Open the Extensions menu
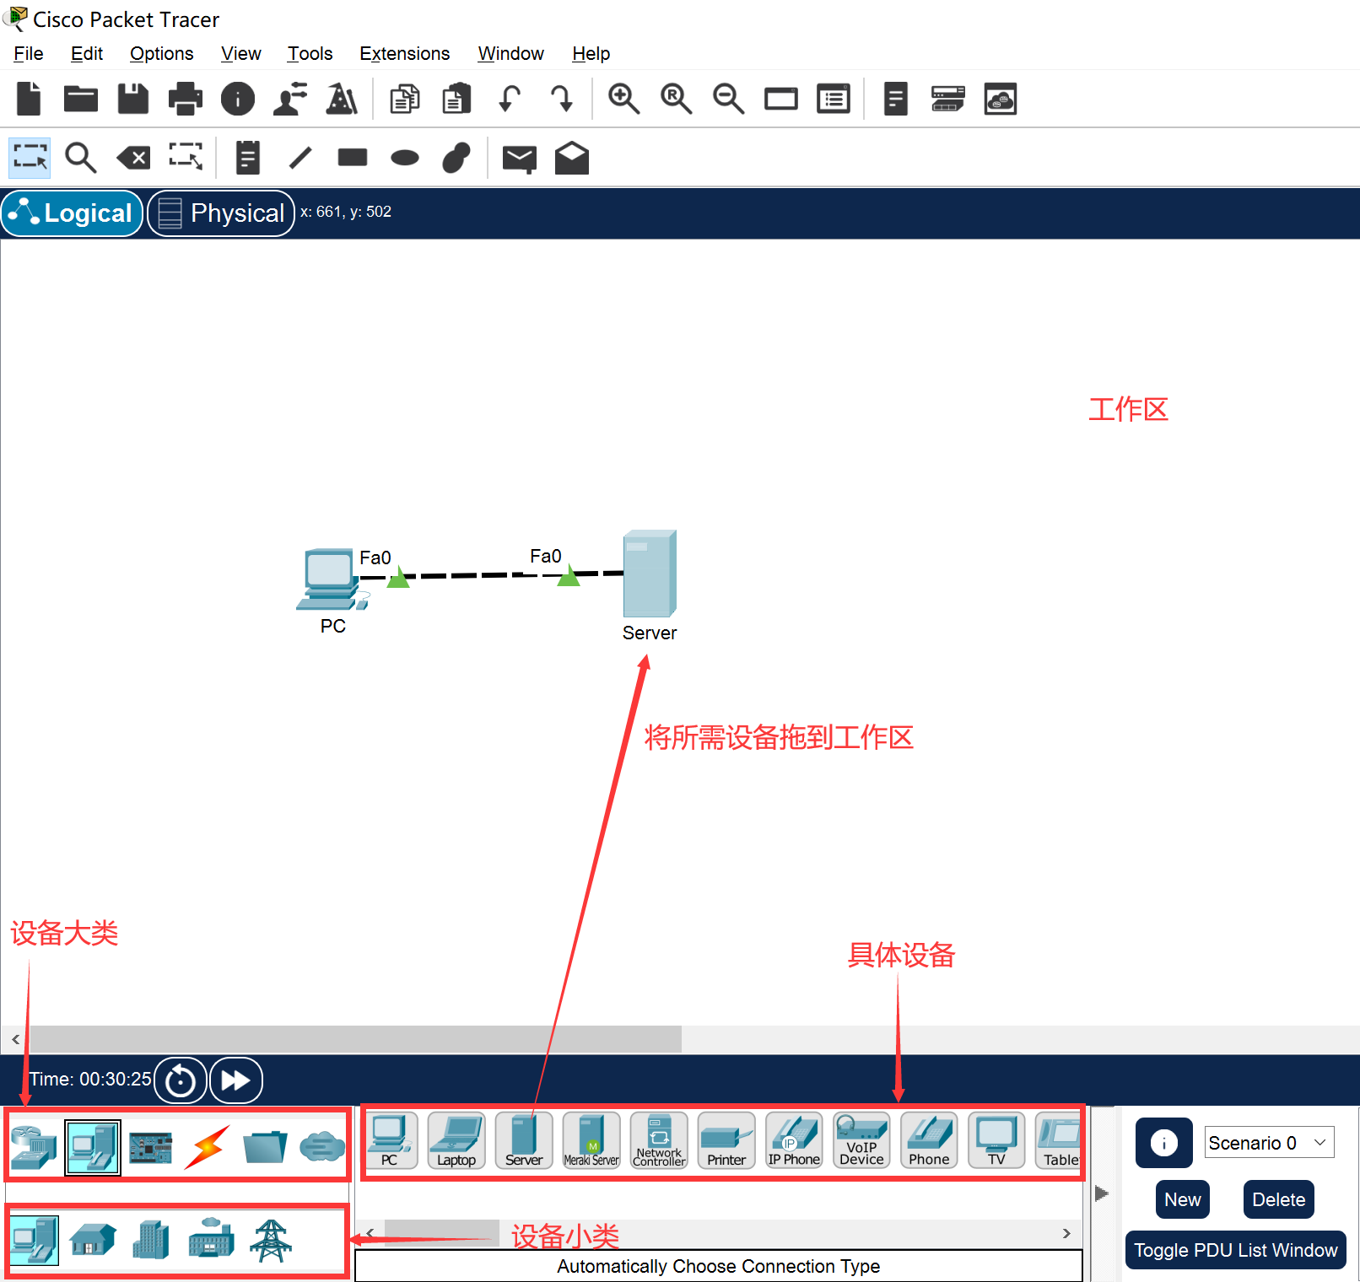The image size is (1360, 1282). click(x=404, y=54)
